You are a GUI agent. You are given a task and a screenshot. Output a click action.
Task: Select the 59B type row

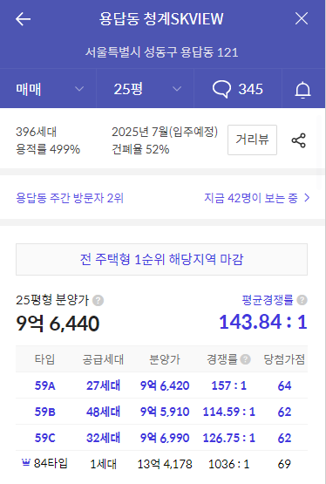click(161, 412)
